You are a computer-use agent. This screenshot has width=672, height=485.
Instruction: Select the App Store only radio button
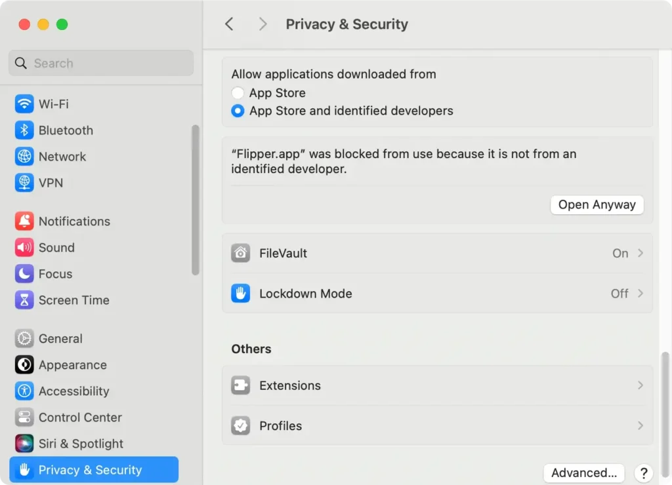[238, 93]
